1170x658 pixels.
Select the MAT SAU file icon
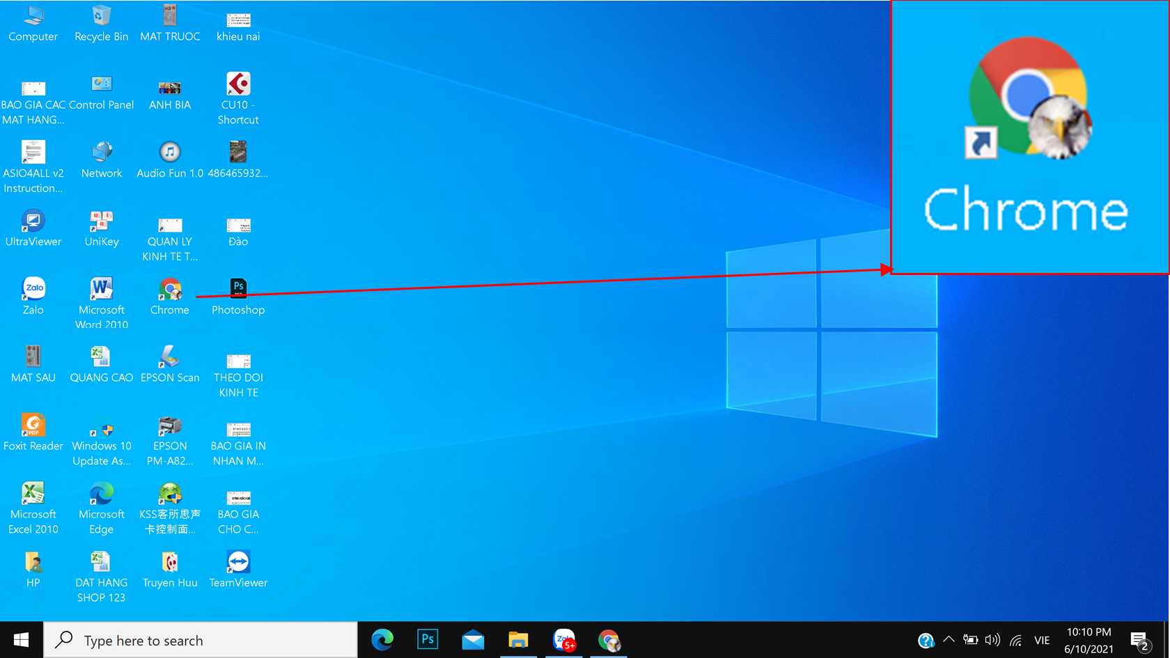pyautogui.click(x=33, y=364)
